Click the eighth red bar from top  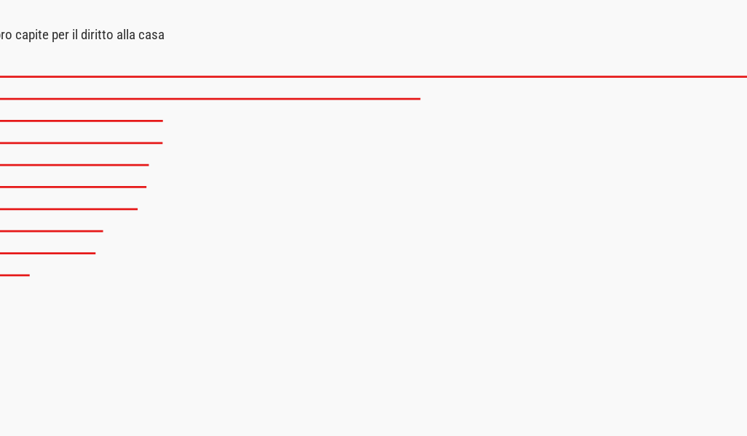click(x=51, y=231)
